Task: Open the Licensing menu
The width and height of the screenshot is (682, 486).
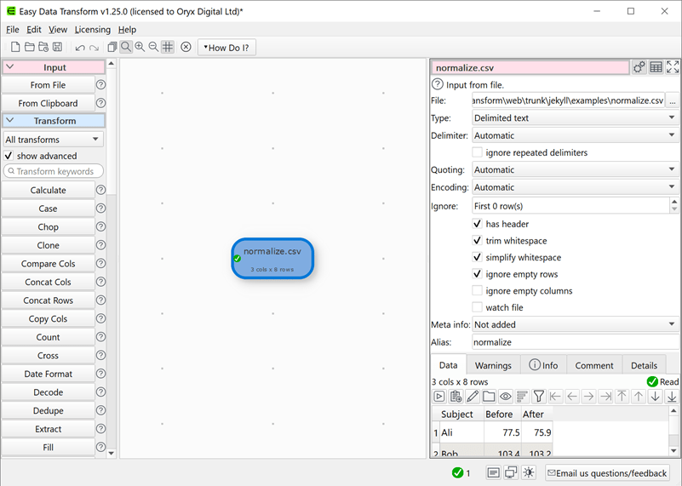Action: [93, 30]
